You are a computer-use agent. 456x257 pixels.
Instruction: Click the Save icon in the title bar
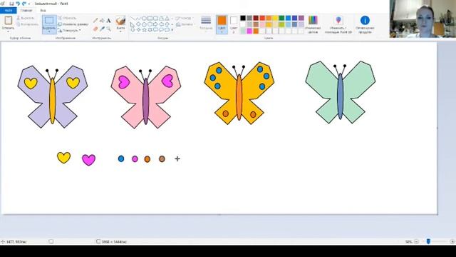pyautogui.click(x=11, y=4)
